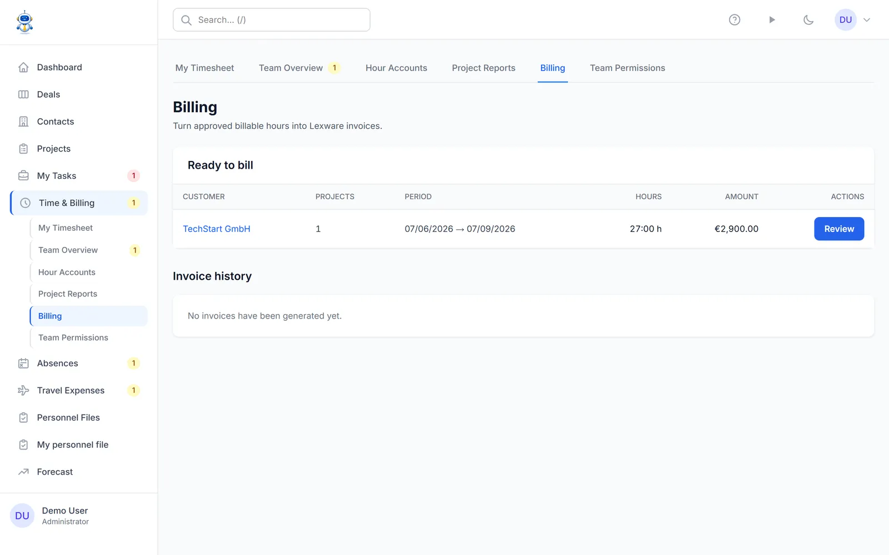Click the Contacts building icon

tap(23, 122)
